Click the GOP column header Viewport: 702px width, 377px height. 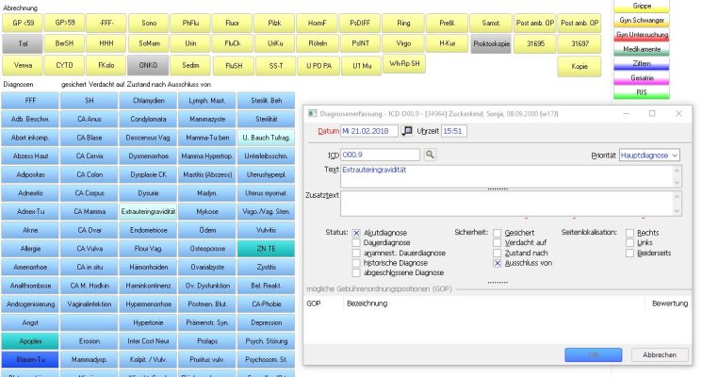pos(314,303)
